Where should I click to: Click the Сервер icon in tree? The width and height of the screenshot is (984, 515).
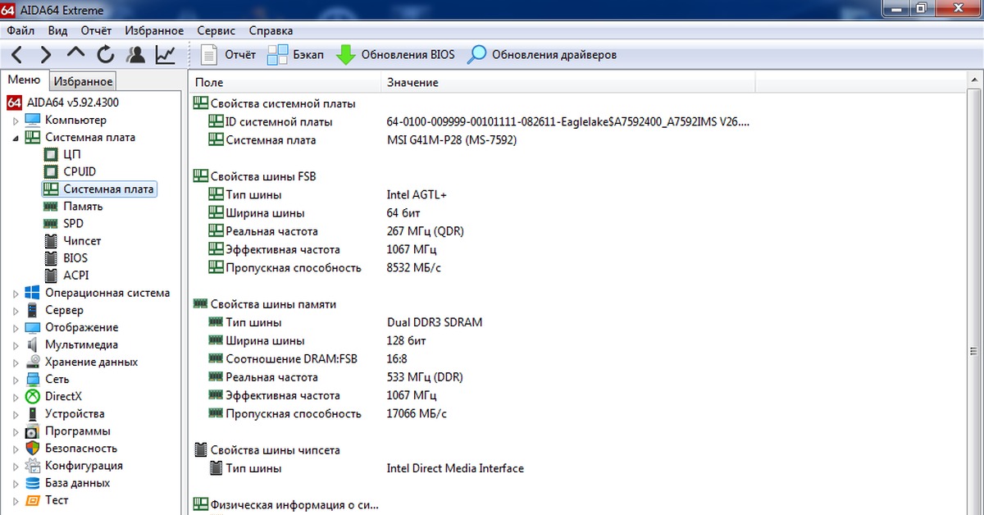(32, 310)
